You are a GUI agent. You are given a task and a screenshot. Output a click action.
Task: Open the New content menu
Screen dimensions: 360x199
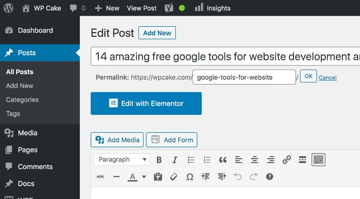click(x=107, y=8)
